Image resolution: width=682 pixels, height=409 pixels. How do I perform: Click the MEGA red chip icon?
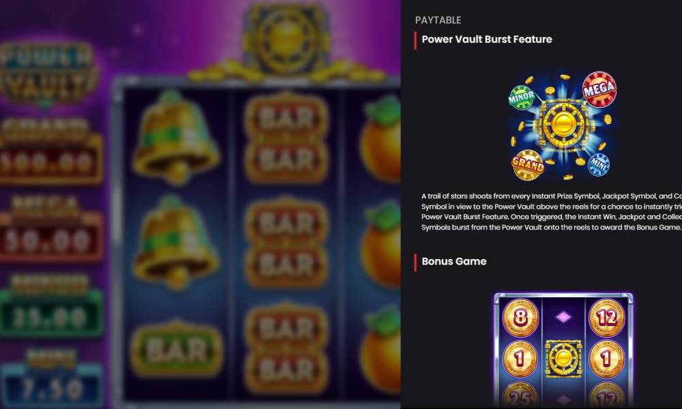pyautogui.click(x=599, y=89)
